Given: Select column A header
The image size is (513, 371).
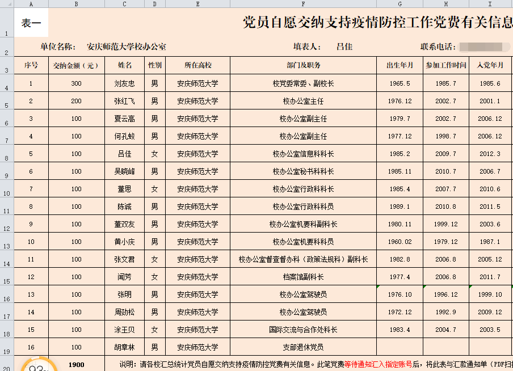Looking at the screenshot, I should point(31,3).
